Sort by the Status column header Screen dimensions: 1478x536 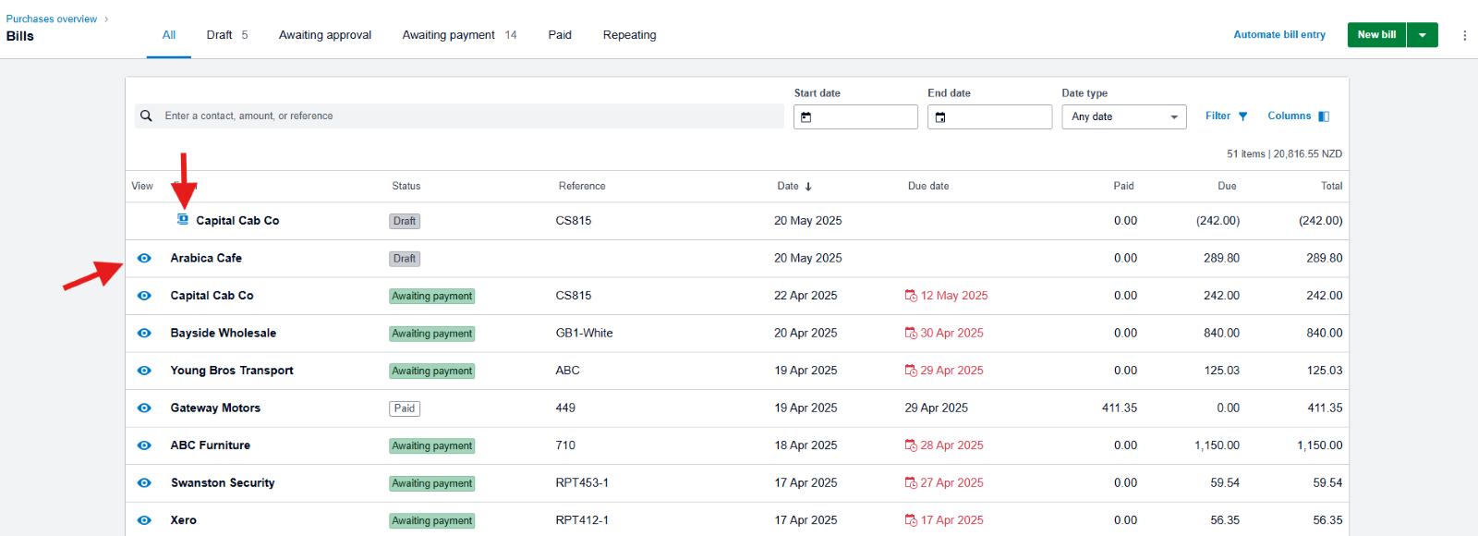coord(406,187)
